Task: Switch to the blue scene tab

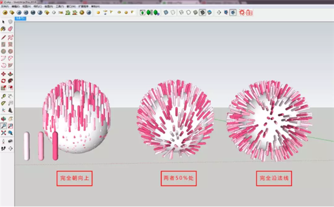Action: pyautogui.click(x=21, y=18)
